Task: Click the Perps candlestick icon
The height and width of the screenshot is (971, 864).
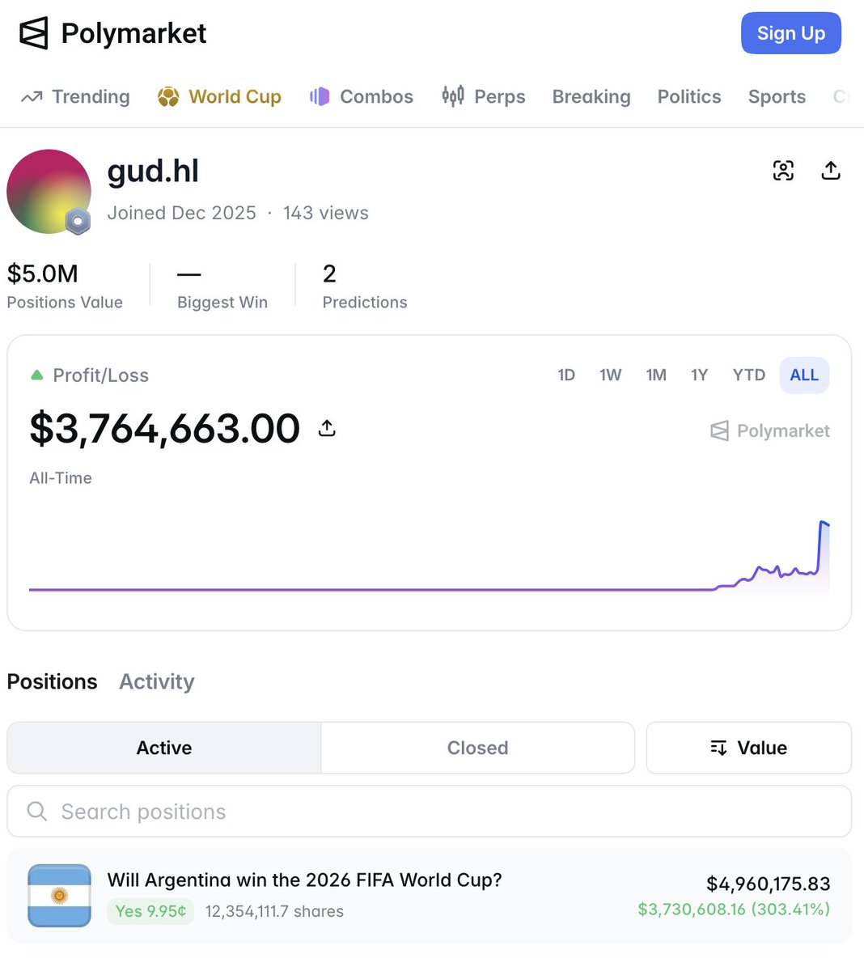Action: click(453, 96)
